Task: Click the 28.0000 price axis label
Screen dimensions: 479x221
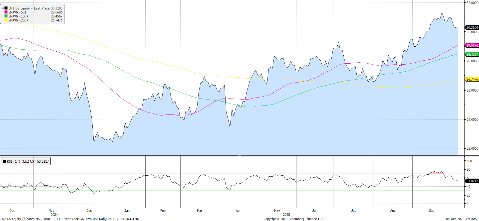Action: [x=473, y=61]
